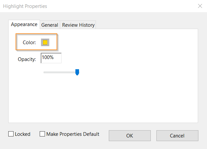Image resolution: width=207 pixels, height=149 pixels.
Task: Select the Appearance tab
Action: tap(24, 24)
